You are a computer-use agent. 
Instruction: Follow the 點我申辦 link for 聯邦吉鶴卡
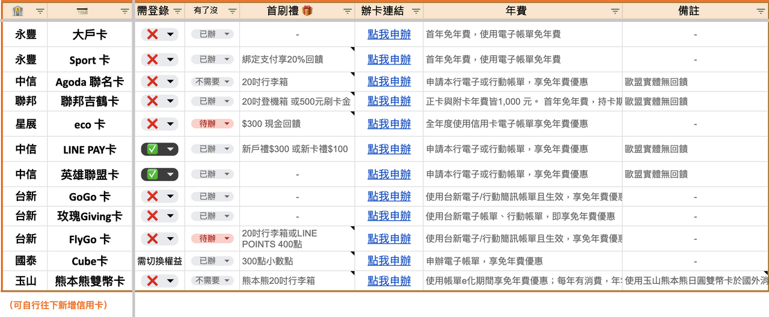[x=389, y=101]
